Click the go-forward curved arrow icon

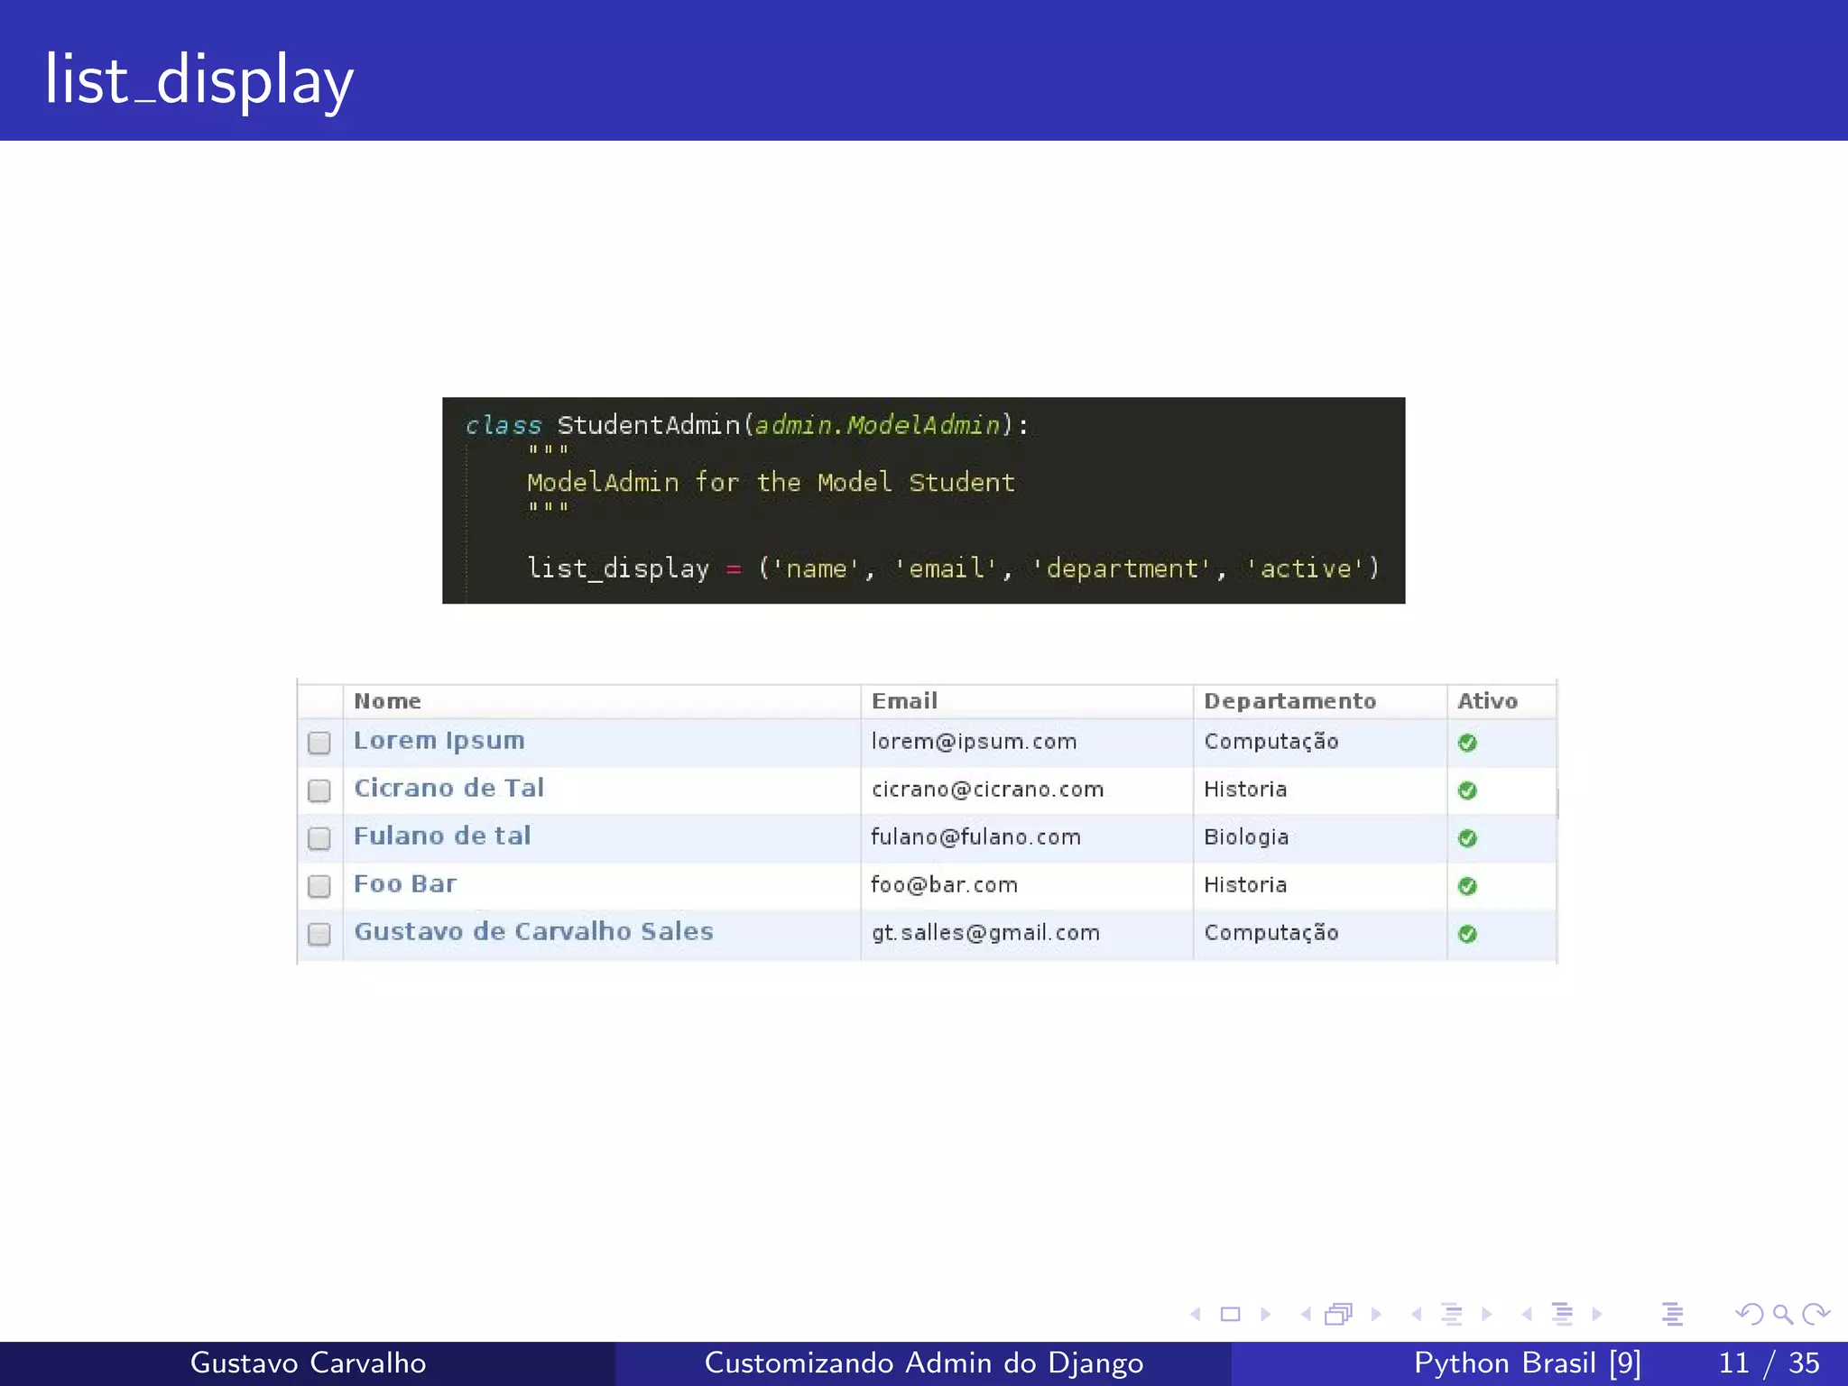pos(1816,1315)
